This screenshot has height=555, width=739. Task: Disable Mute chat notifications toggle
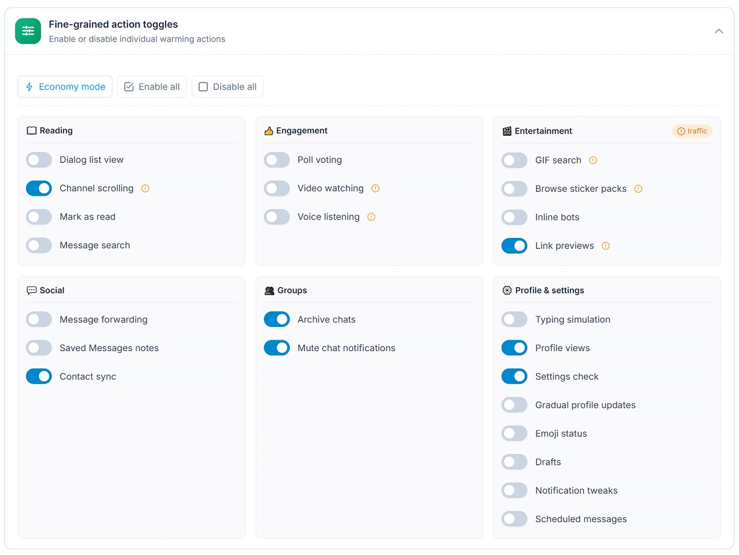click(x=277, y=348)
